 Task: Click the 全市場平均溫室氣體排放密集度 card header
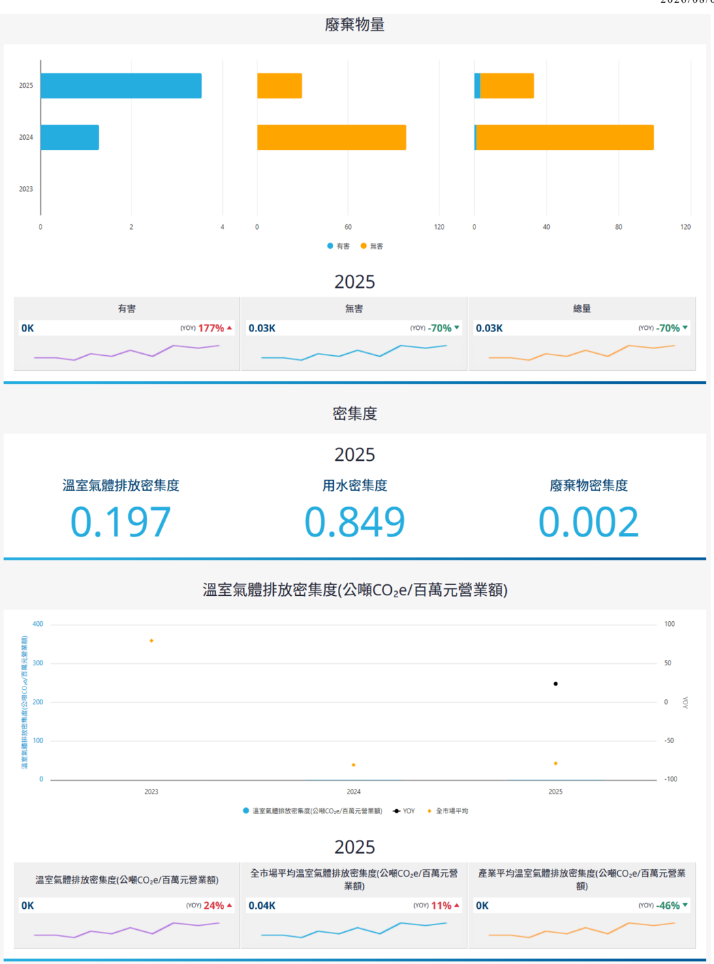(x=354, y=879)
